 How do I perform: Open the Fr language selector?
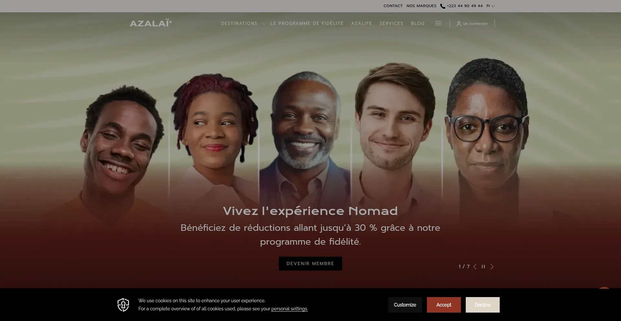pos(491,6)
